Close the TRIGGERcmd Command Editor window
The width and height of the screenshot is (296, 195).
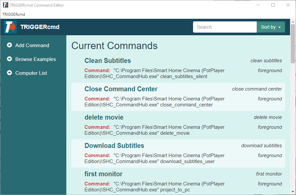tap(288, 5)
